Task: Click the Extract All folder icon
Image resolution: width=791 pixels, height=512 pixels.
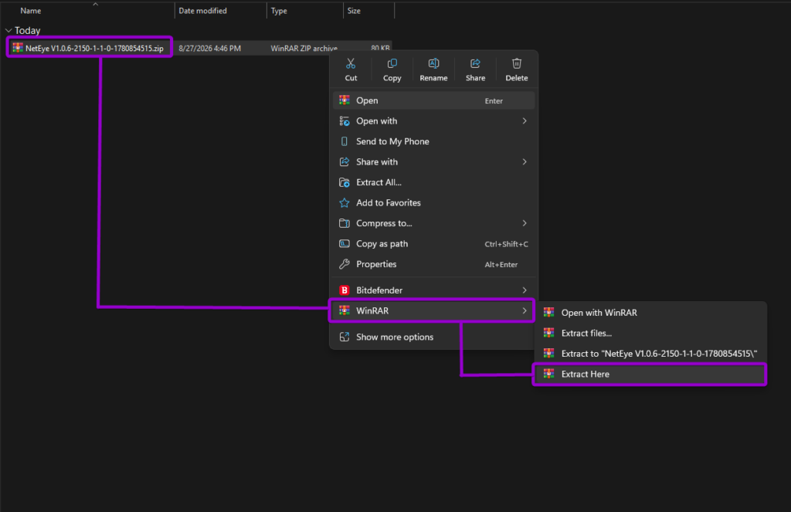Action: (x=345, y=182)
